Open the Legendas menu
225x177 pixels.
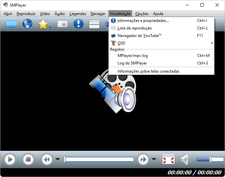click(x=78, y=14)
